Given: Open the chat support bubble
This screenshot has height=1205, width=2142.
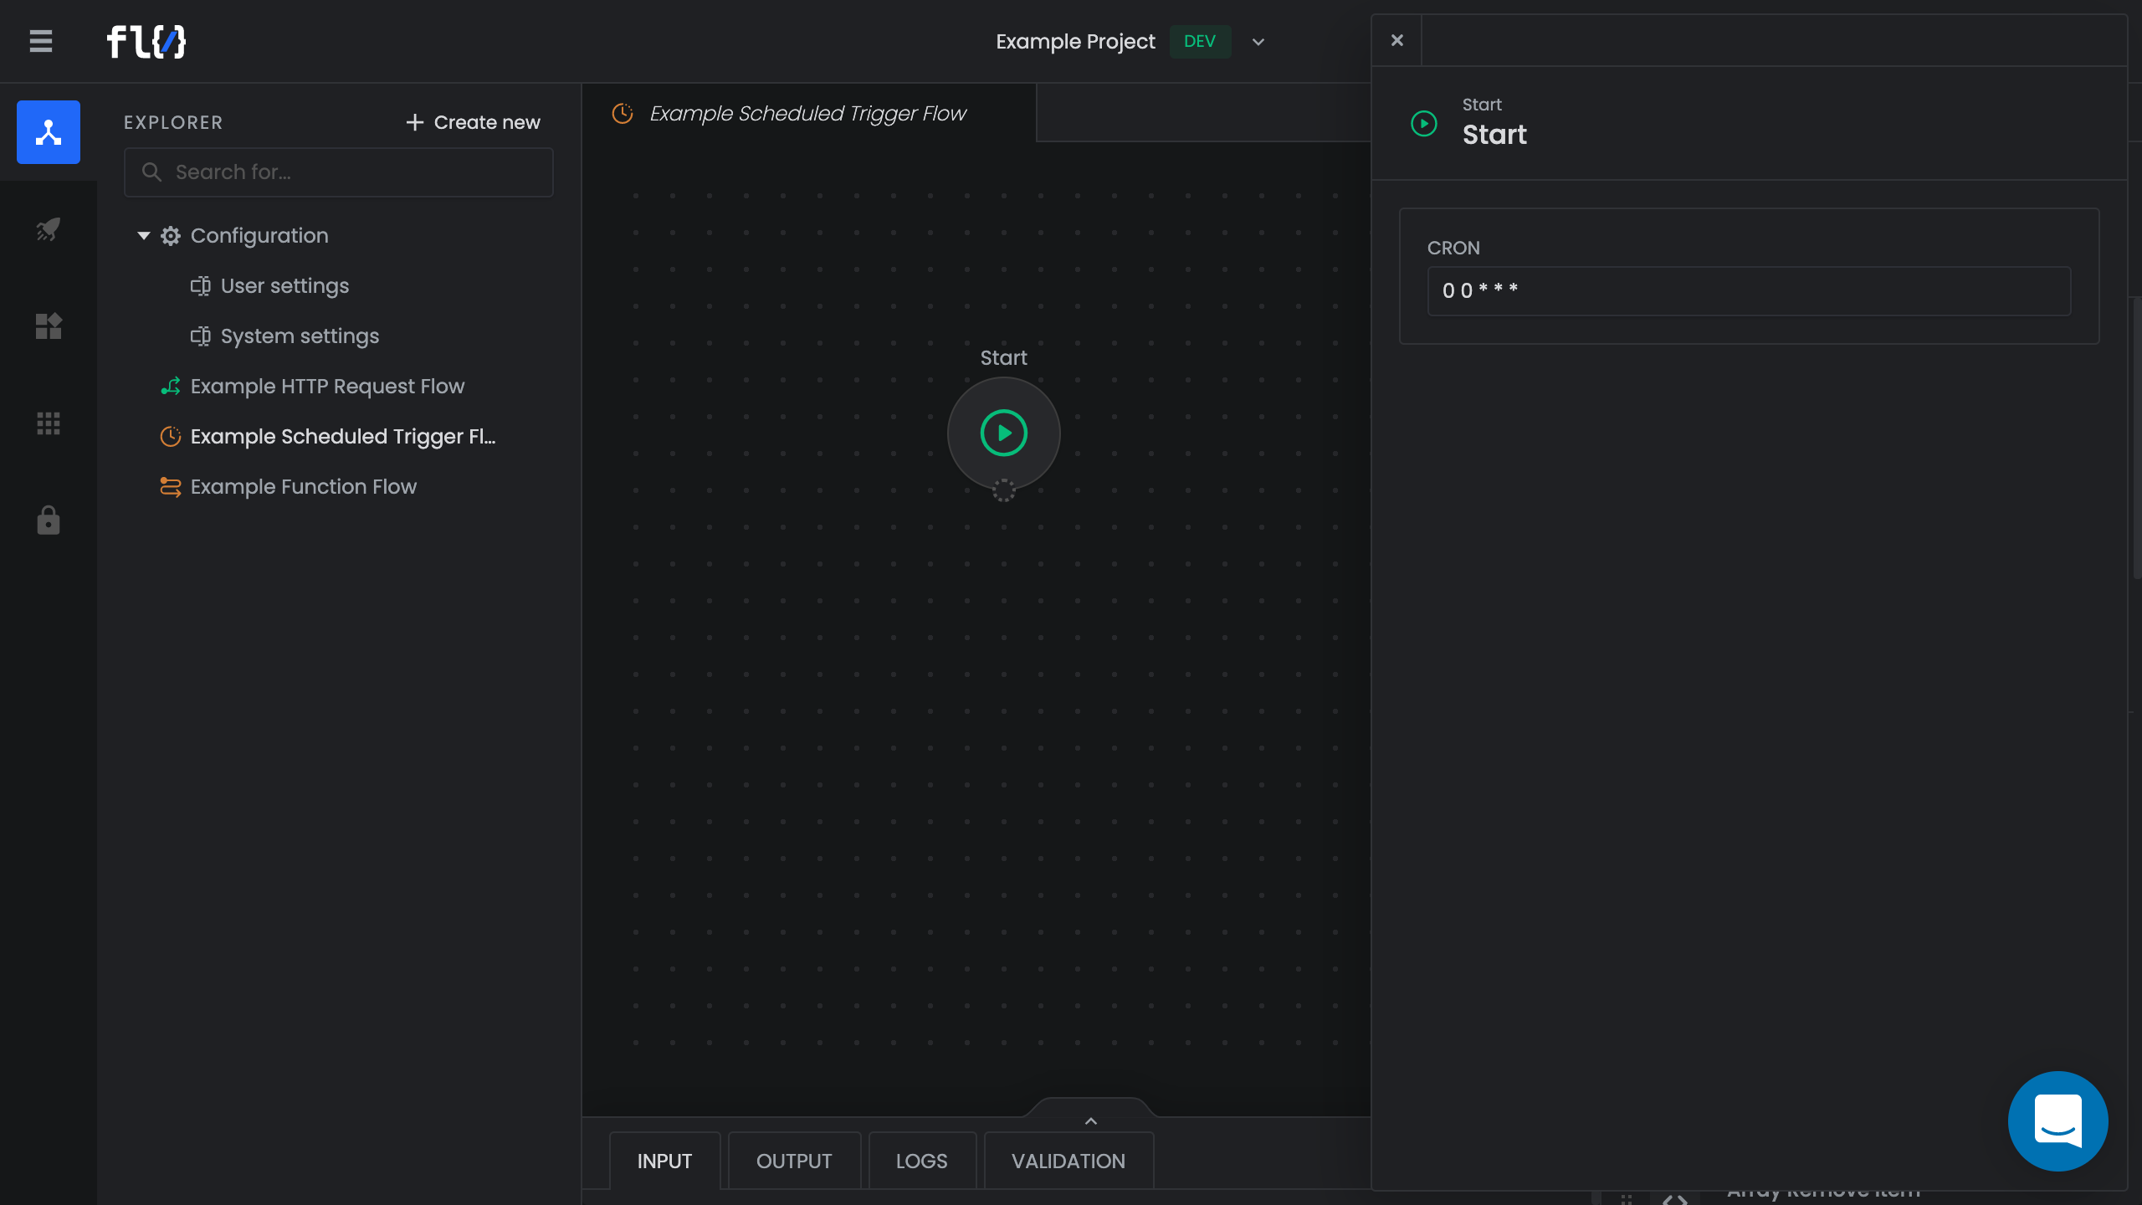Looking at the screenshot, I should click(x=2057, y=1120).
